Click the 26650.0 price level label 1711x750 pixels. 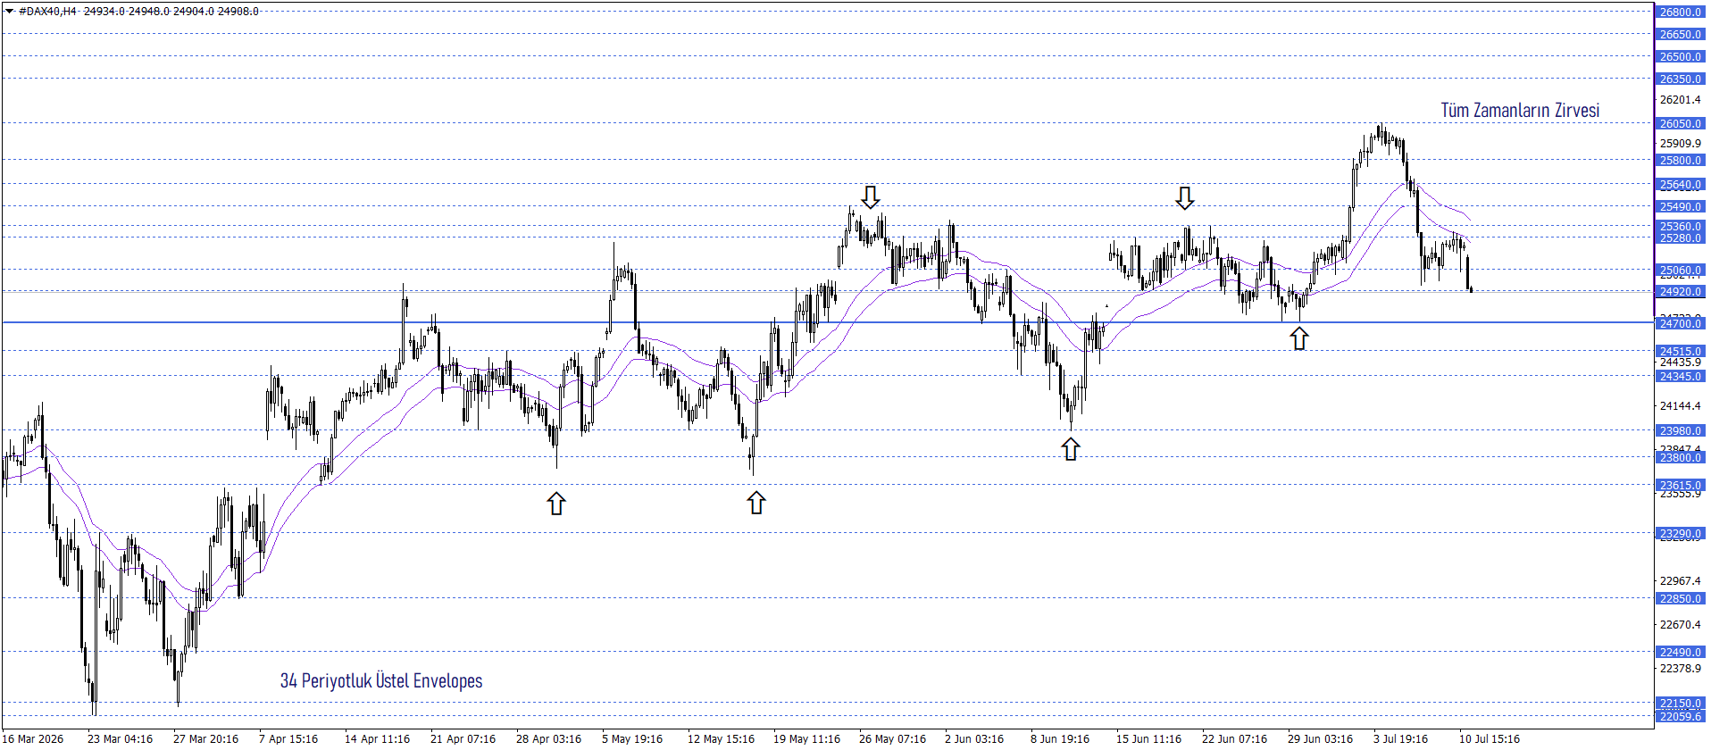(x=1681, y=35)
